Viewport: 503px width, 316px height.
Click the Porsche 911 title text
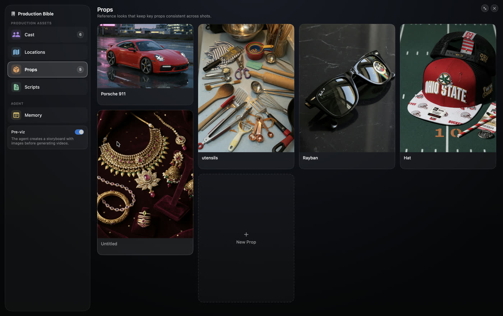click(113, 94)
